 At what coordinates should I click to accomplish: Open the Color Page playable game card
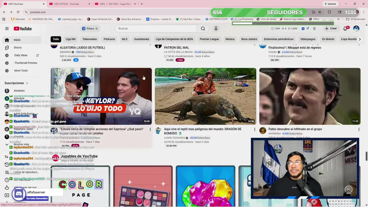80,186
